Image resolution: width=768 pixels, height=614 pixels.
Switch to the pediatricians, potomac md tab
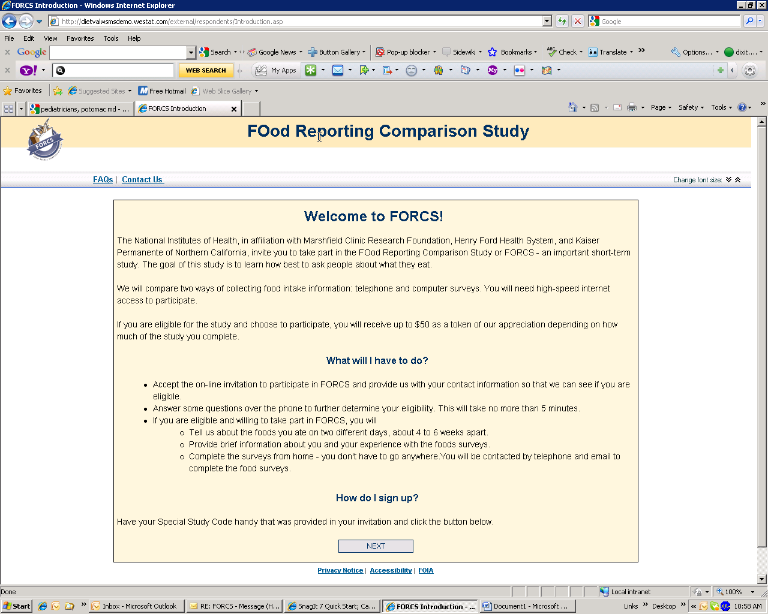pyautogui.click(x=80, y=109)
